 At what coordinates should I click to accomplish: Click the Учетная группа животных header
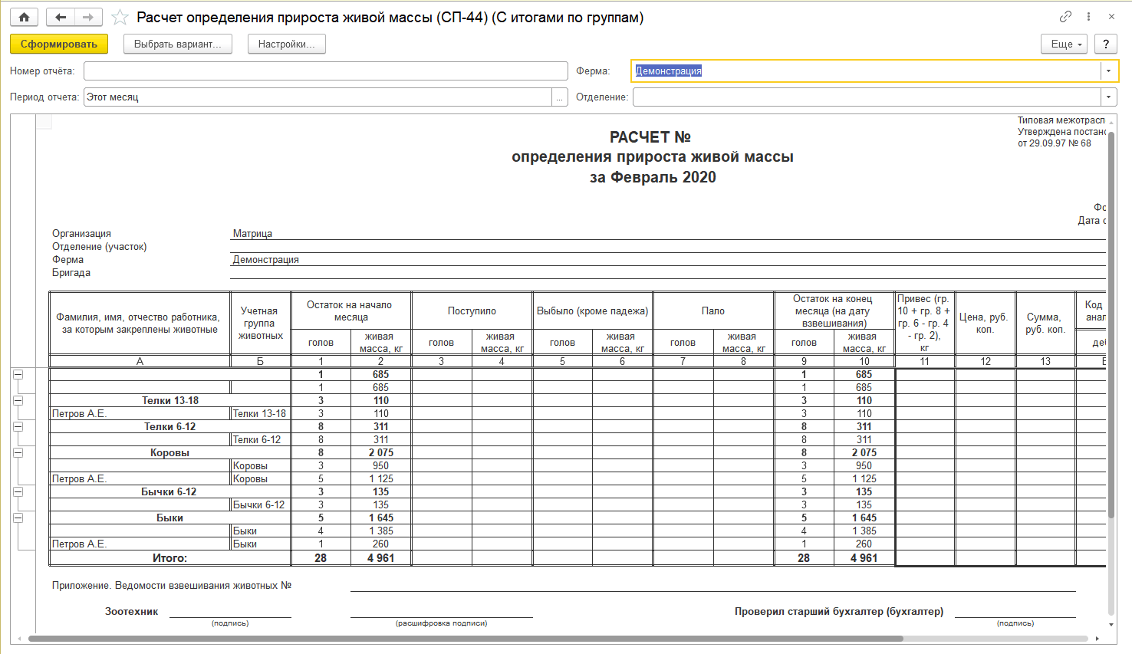pyautogui.click(x=260, y=323)
